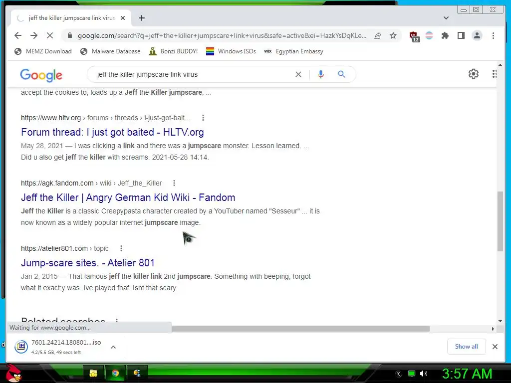Click the https://agk.fandom.com breadcrumb URL

tap(57, 183)
